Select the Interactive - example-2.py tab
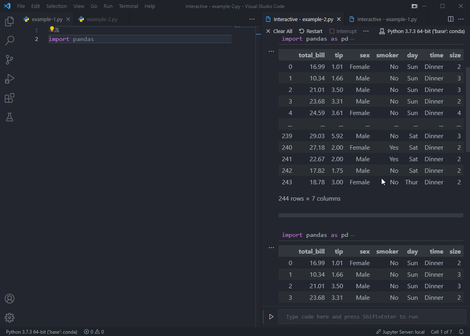Screen dimensions: 470x336 [303, 19]
